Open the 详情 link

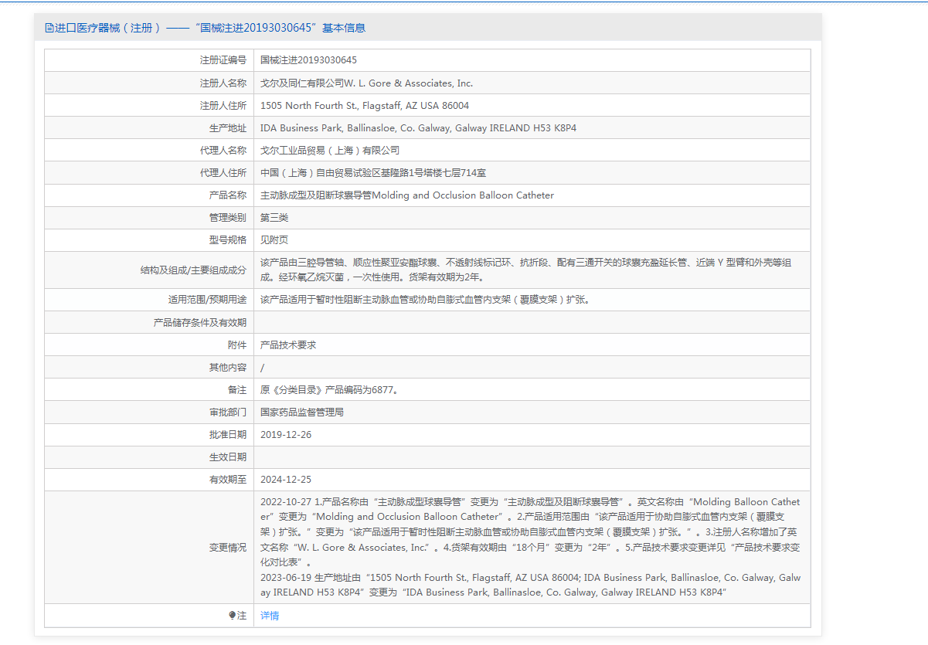tap(270, 616)
